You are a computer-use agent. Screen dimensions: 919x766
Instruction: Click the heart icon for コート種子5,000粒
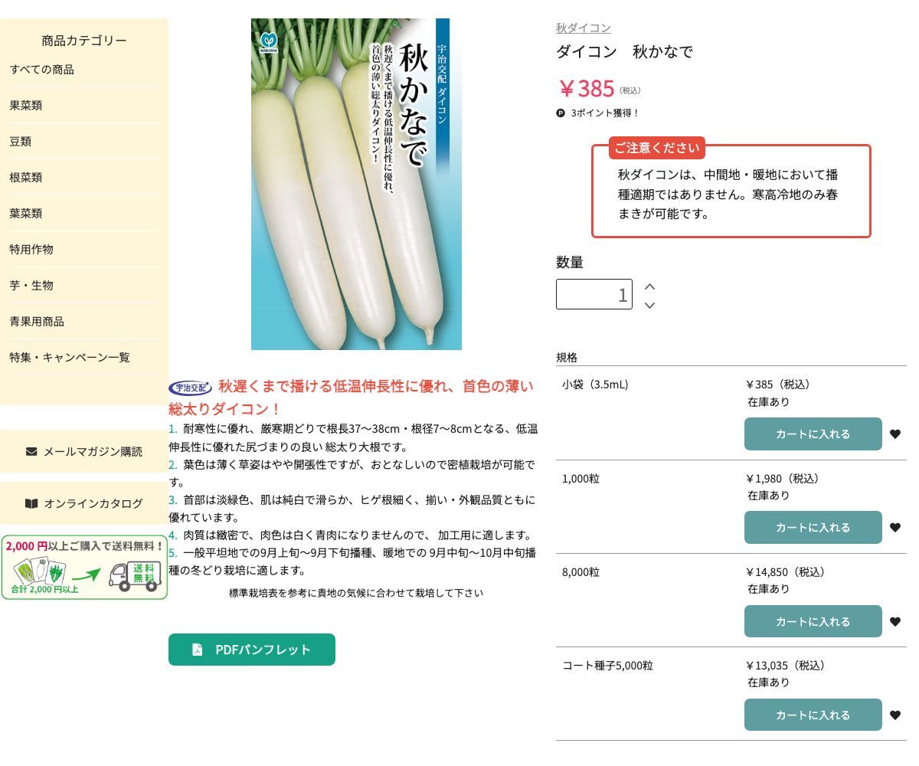coord(895,715)
